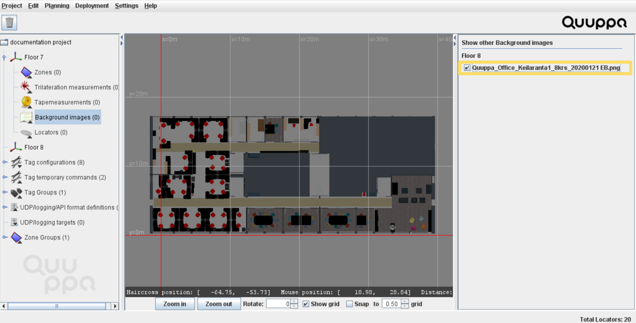Select Tag configurations (8) tree item
The height and width of the screenshot is (323, 636).
54,163
